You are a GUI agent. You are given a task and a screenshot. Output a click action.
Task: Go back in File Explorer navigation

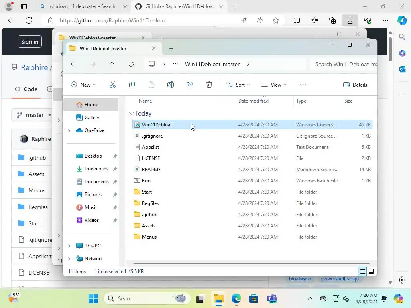[x=73, y=64]
